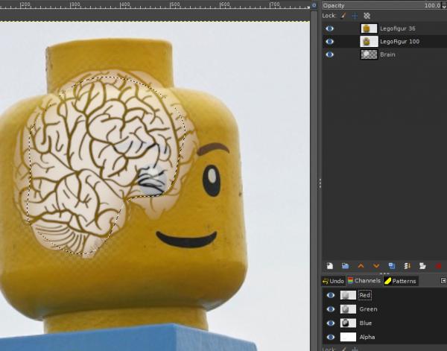This screenshot has height=351, width=447.
Task: Hide the Legofigur 100 layer
Action: point(329,41)
